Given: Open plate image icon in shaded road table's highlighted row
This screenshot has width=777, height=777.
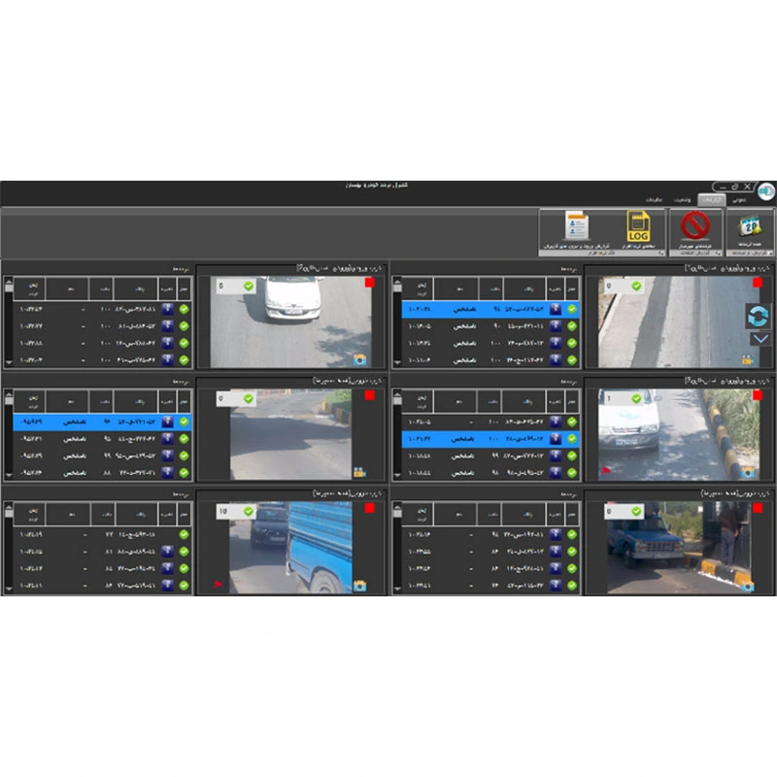Looking at the screenshot, I should 168,422.
